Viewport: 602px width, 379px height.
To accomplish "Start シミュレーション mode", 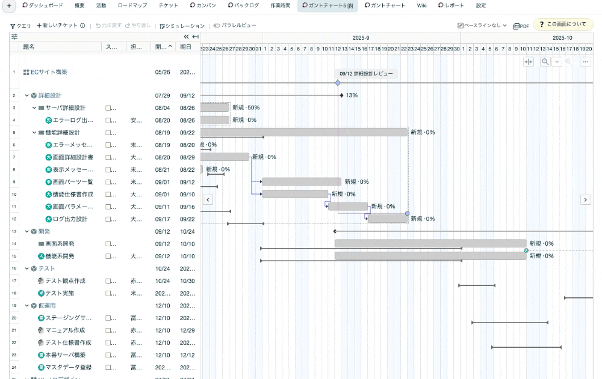I will [x=182, y=26].
